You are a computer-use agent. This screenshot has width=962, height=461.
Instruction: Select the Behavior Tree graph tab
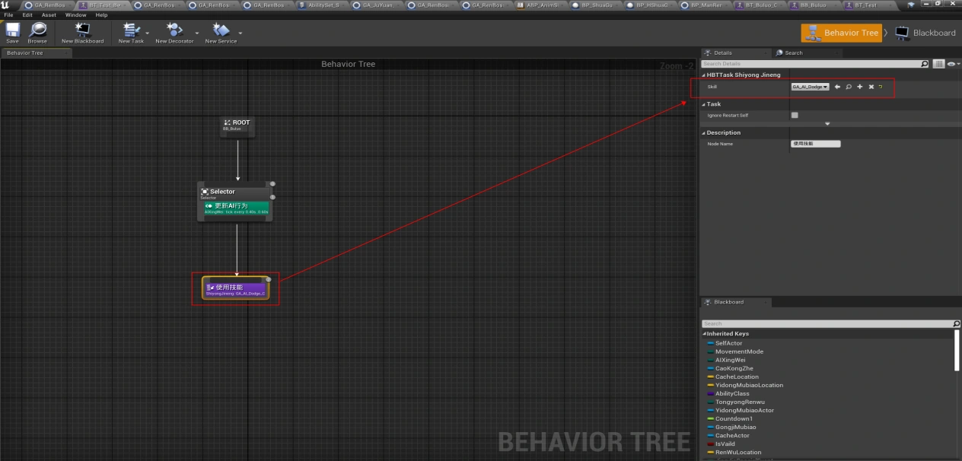click(36, 53)
